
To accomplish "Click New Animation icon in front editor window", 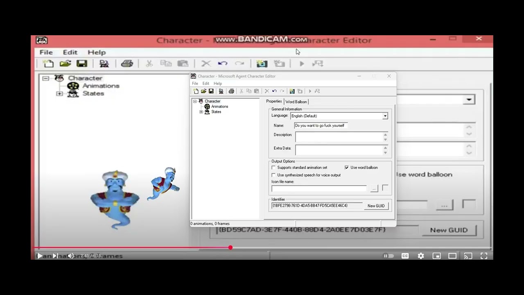I will point(292,91).
